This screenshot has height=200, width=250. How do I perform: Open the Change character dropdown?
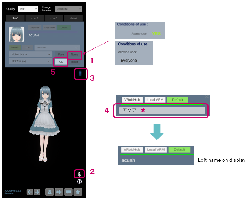(x=68, y=9)
